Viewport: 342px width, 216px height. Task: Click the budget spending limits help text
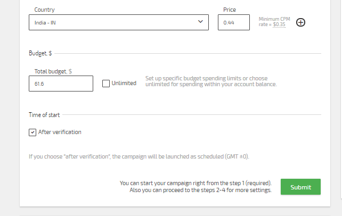click(x=211, y=81)
